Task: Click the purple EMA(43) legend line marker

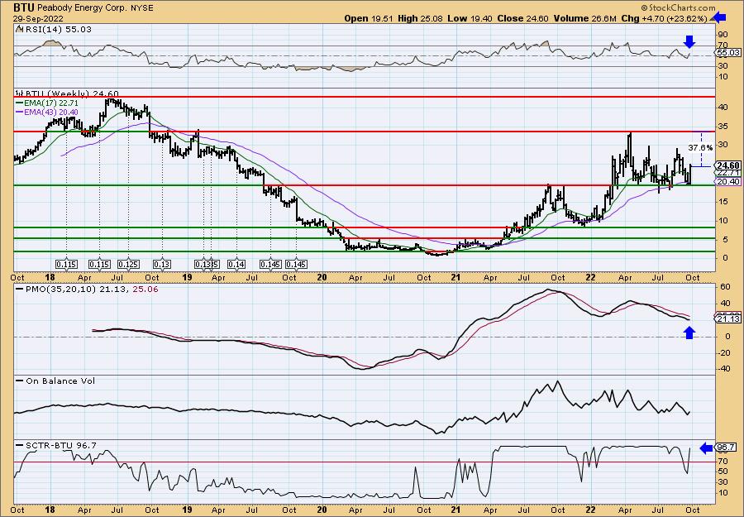Action: pyautogui.click(x=21, y=112)
